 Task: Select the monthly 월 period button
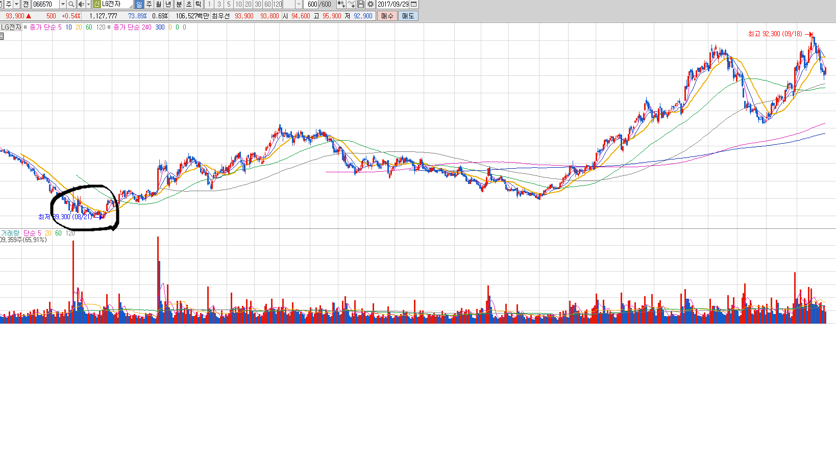point(158,4)
